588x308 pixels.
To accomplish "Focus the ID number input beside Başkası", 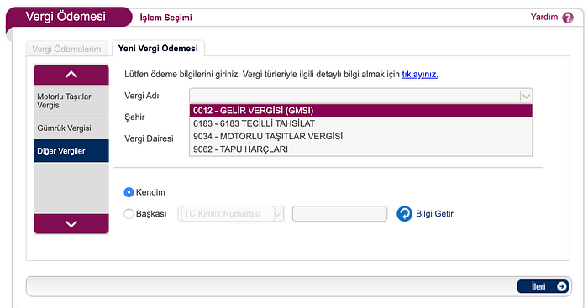I will tap(339, 213).
